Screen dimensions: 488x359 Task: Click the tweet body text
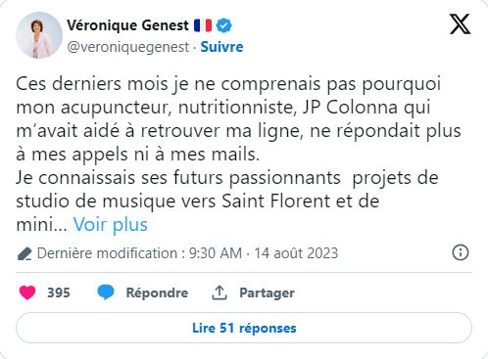[x=238, y=154]
